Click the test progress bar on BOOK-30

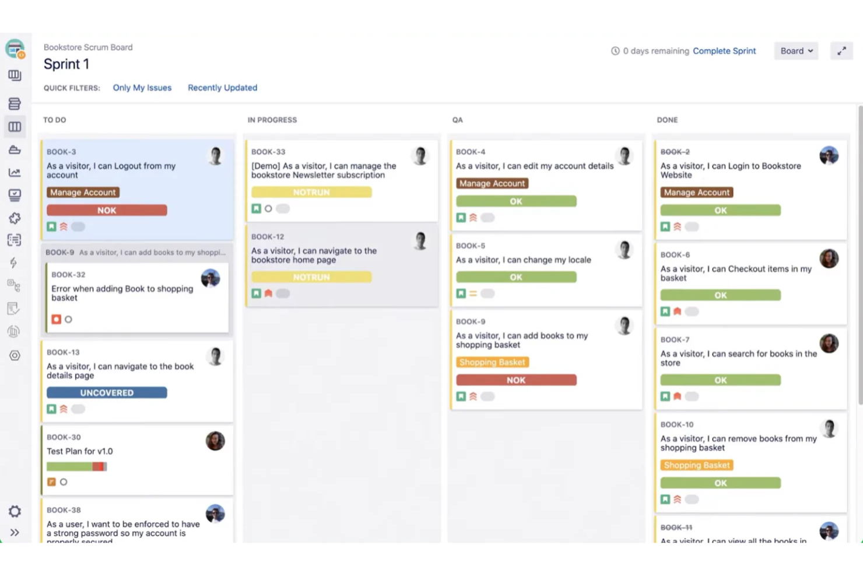[76, 466]
